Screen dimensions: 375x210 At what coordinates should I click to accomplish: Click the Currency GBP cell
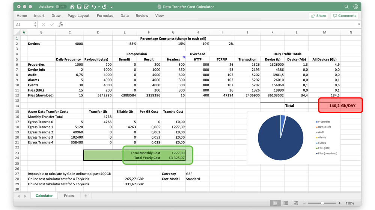coord(197,174)
